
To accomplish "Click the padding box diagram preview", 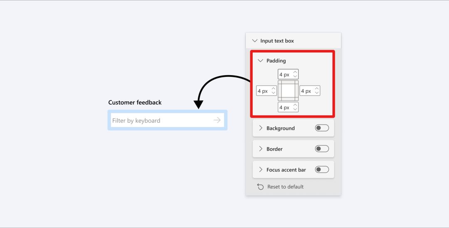I will (x=288, y=91).
